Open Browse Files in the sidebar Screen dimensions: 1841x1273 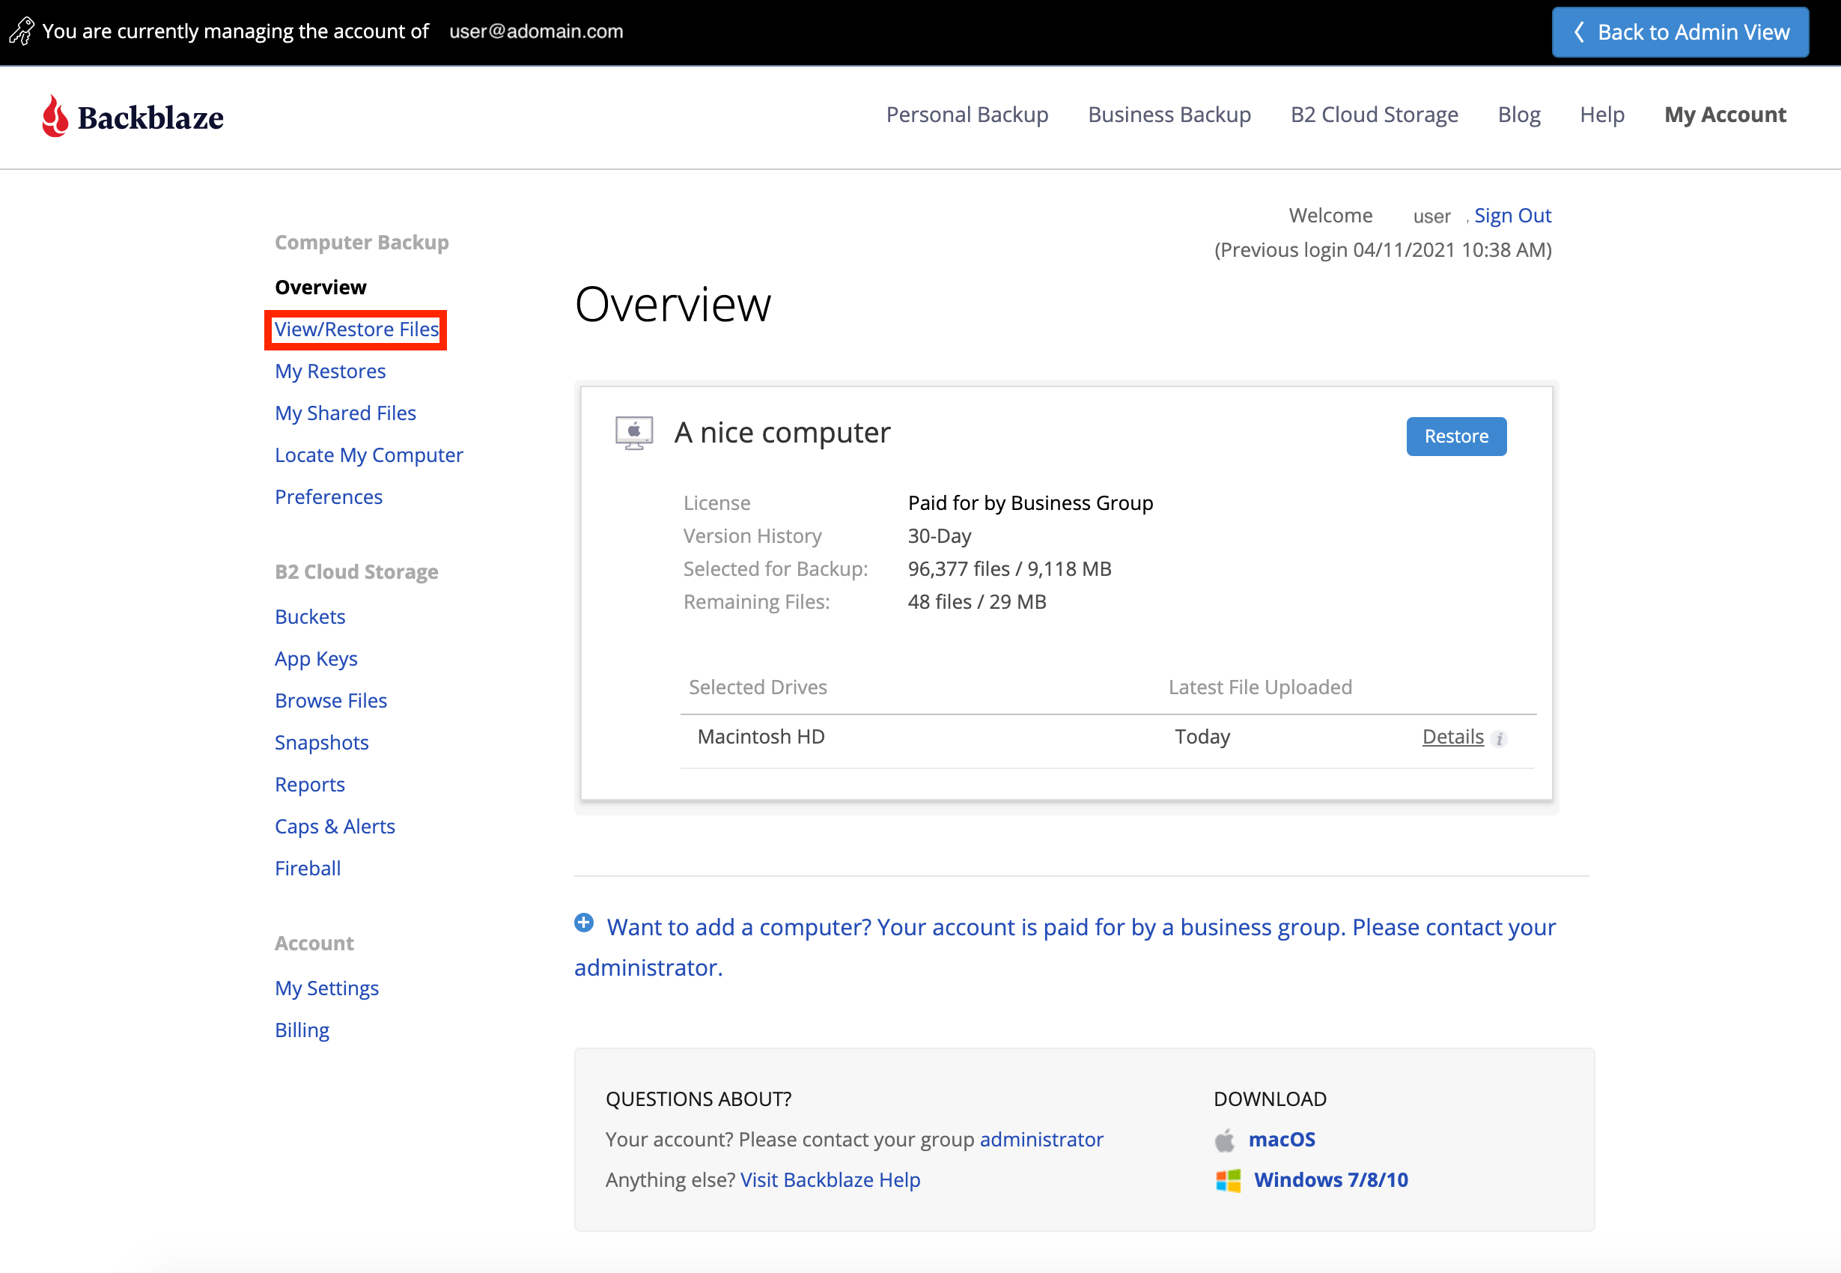(331, 700)
